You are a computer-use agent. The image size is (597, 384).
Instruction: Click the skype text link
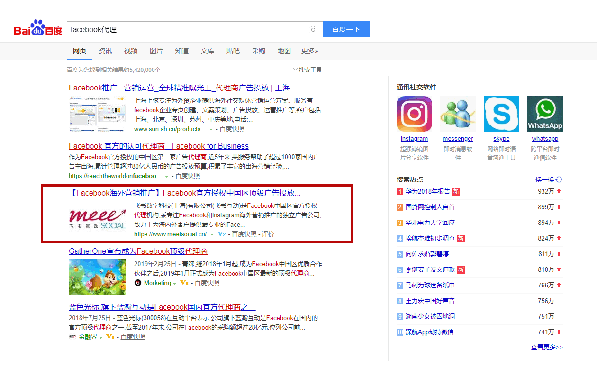point(501,139)
